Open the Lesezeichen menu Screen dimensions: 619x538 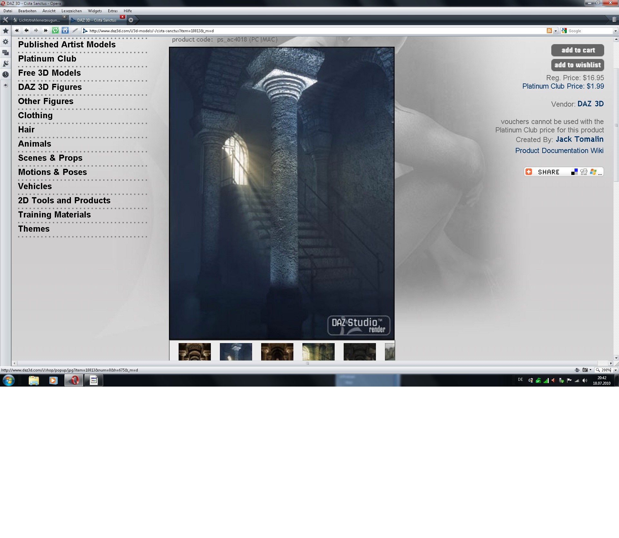pos(72,11)
